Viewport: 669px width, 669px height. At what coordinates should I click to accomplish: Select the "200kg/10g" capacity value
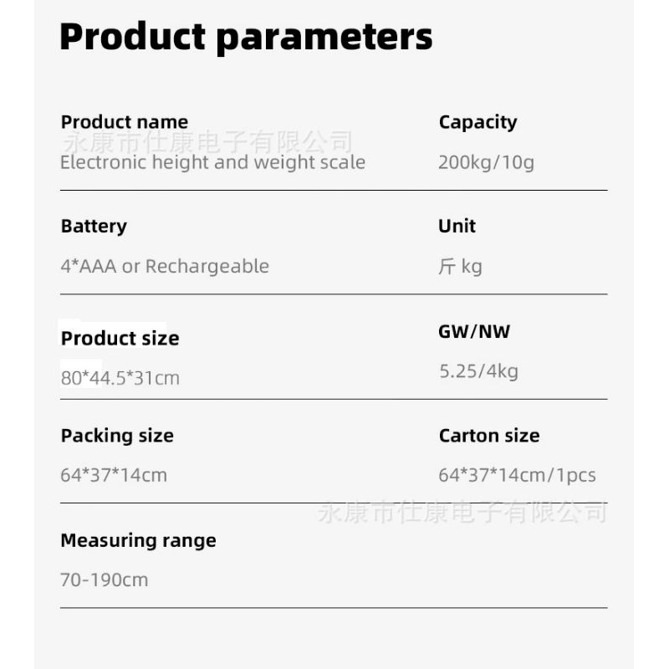pyautogui.click(x=486, y=162)
